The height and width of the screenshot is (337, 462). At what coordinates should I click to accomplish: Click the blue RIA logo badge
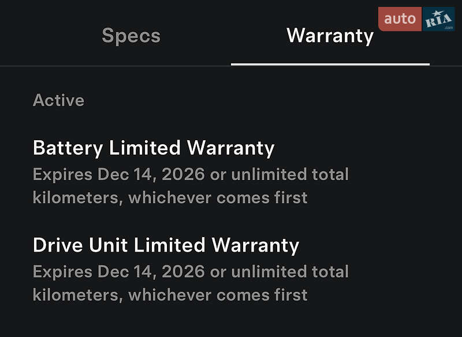pyautogui.click(x=439, y=20)
